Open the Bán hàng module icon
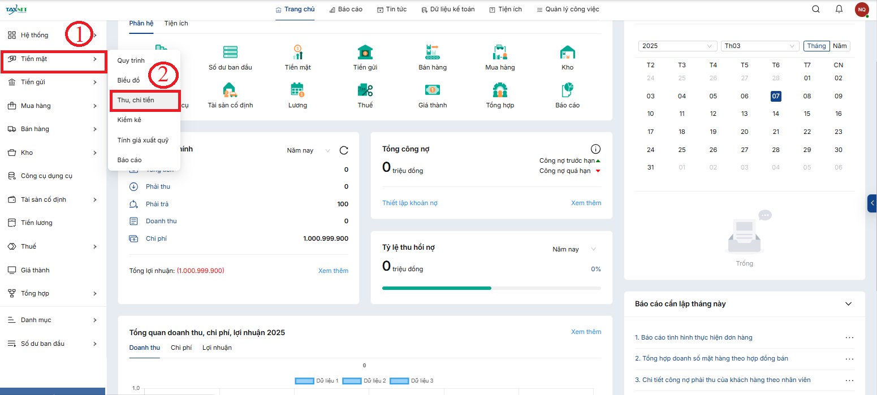This screenshot has height=395, width=877. [x=433, y=53]
